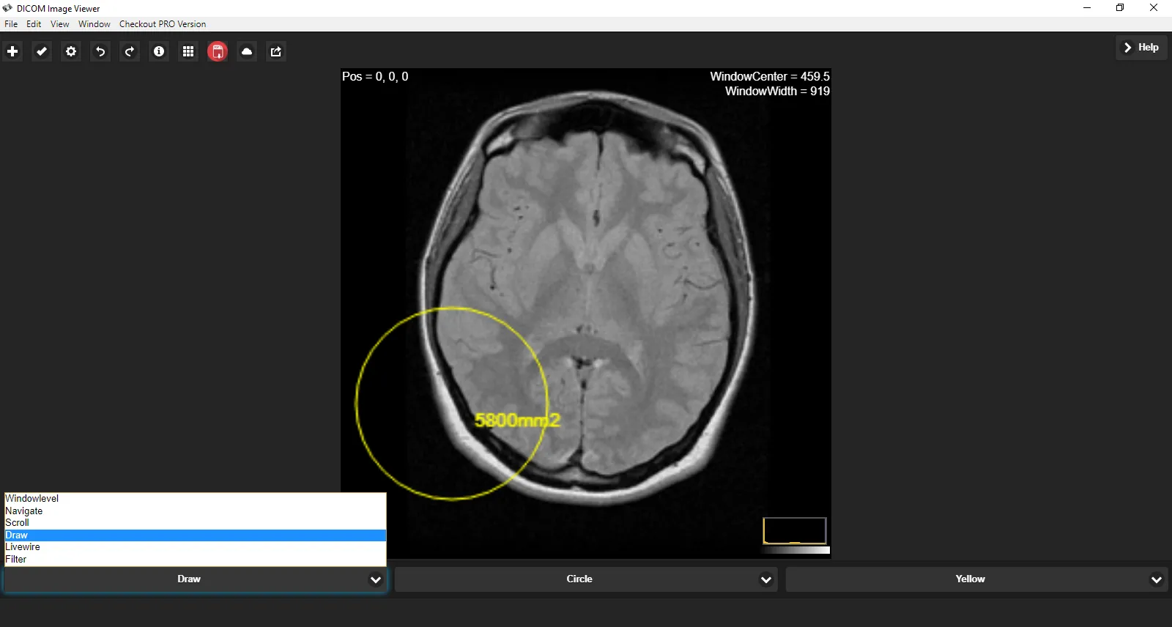
Task: Show image info with the info icon
Action: point(159,51)
